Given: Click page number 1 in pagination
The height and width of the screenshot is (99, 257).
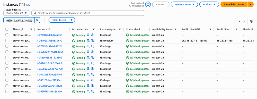Looking at the screenshot, I should coord(239,22).
